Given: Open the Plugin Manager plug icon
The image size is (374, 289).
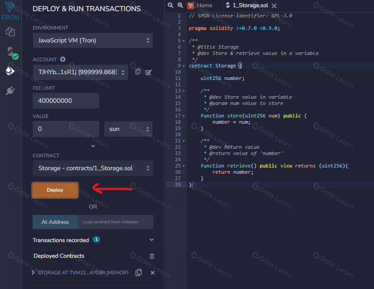Looking at the screenshot, I should (10, 91).
